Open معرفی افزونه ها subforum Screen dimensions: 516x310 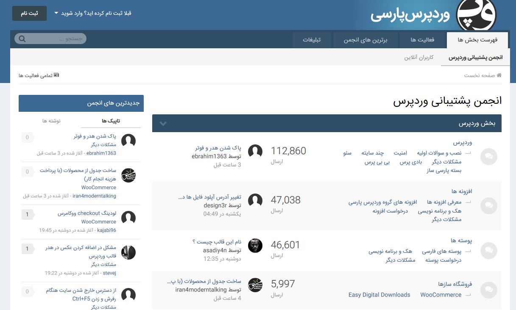444,202
